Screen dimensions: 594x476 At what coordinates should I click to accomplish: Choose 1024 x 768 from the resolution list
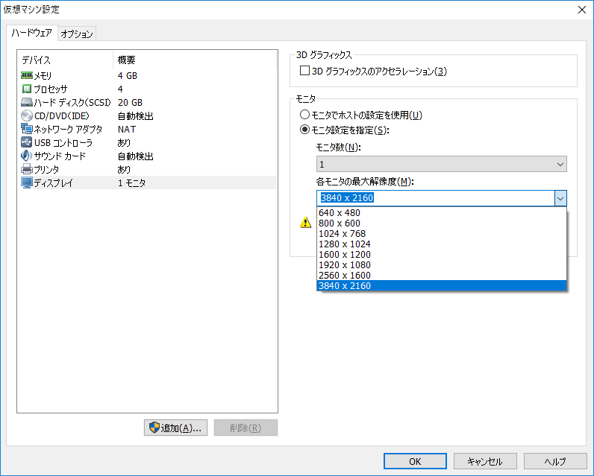441,234
